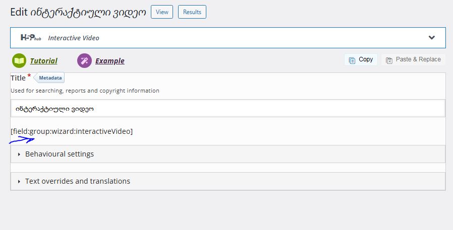The height and width of the screenshot is (230, 453).
Task: Open the Metadata tag button
Action: click(49, 78)
